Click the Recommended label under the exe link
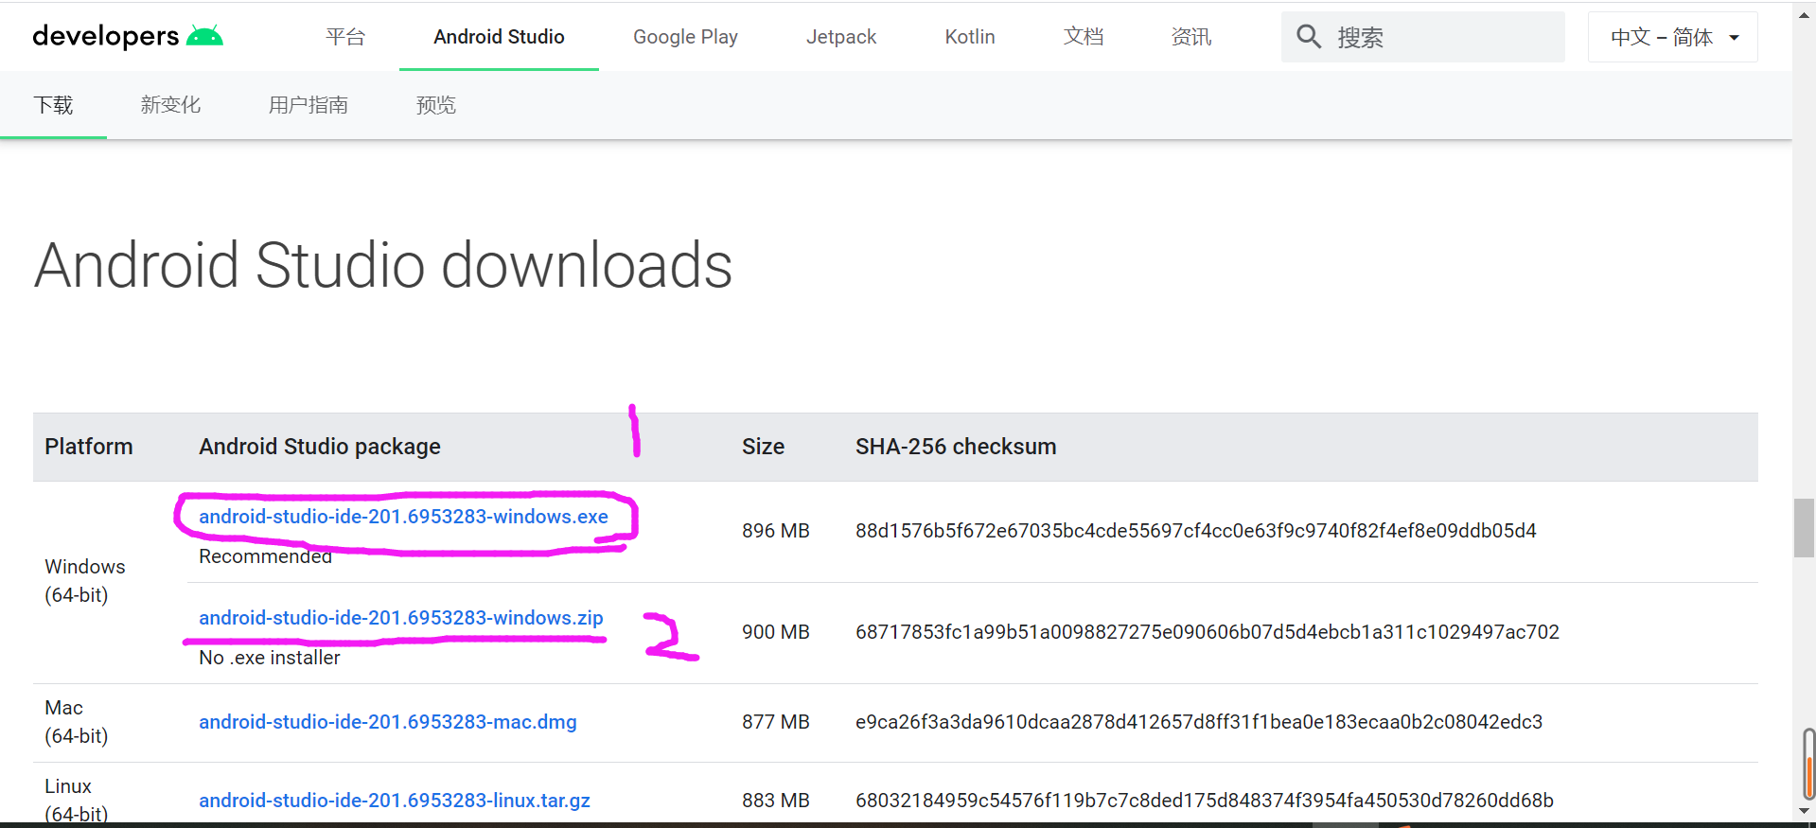1816x828 pixels. coord(265,556)
